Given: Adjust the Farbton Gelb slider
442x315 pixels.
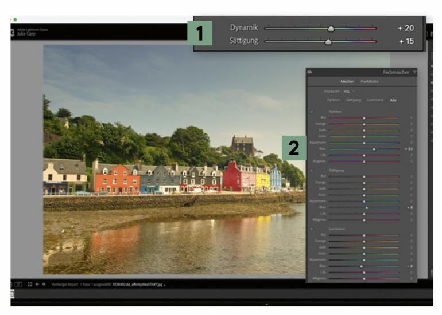Looking at the screenshot, I should [364, 131].
